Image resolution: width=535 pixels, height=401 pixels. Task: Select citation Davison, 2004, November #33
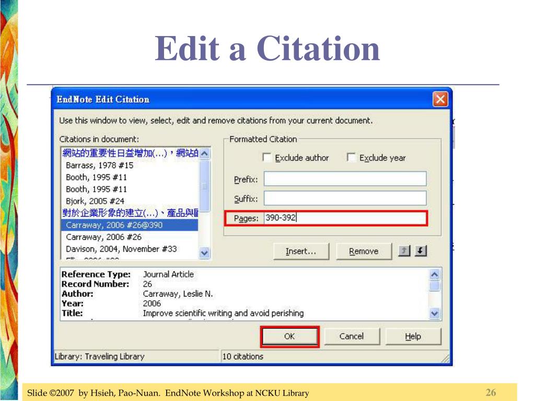coord(121,249)
